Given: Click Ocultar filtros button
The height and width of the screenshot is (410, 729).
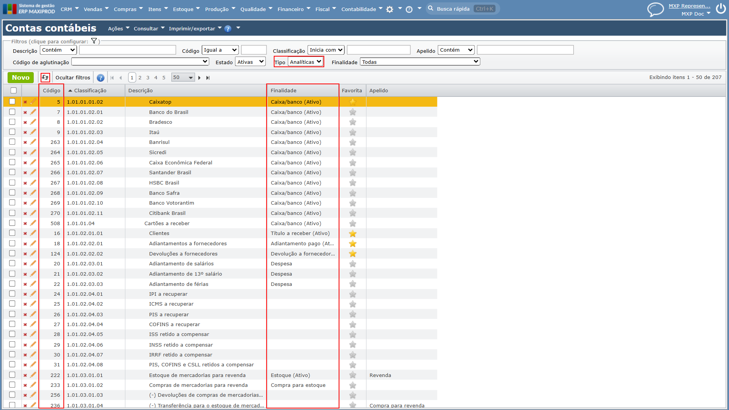Looking at the screenshot, I should (x=73, y=77).
